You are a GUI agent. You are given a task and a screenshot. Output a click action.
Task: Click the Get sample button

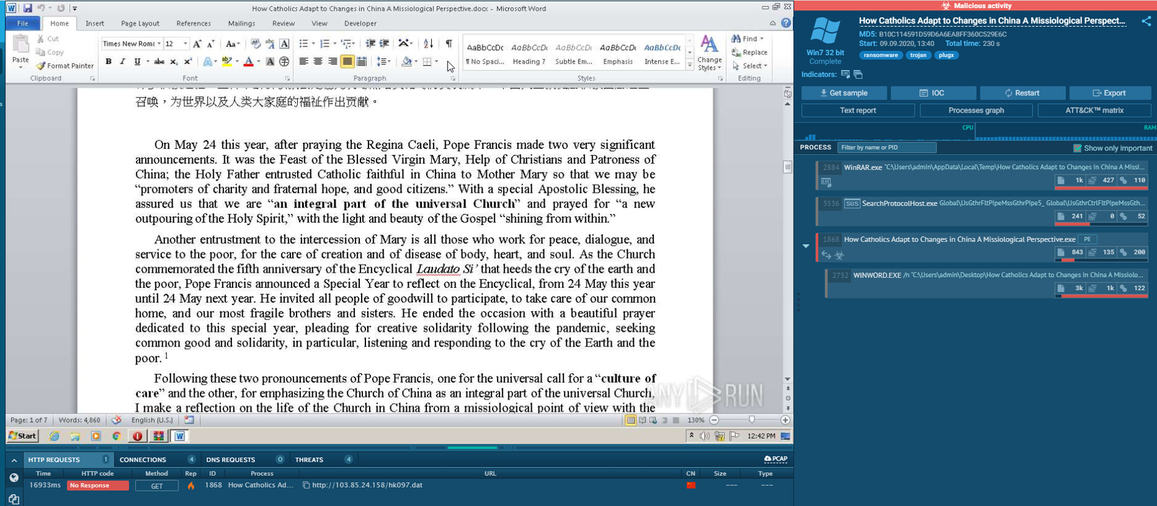[x=844, y=93]
